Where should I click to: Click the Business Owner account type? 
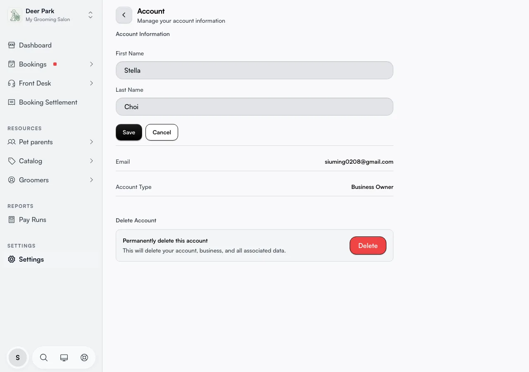coord(372,187)
